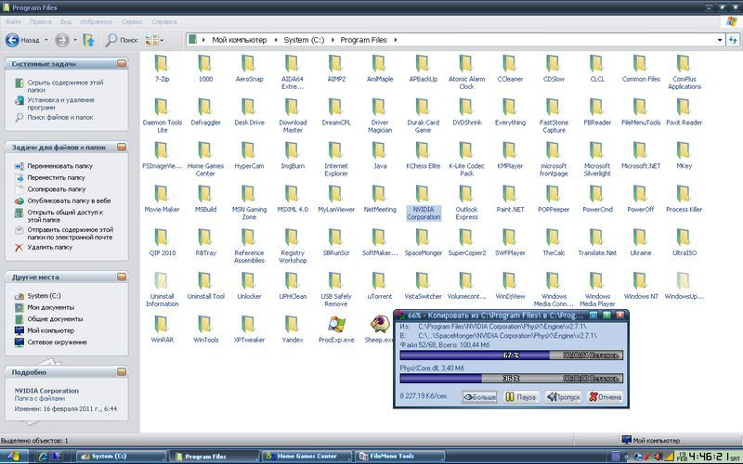Select the NVIDIA Corporation folder
Viewport: 743px width, 464px height.
coord(424,193)
